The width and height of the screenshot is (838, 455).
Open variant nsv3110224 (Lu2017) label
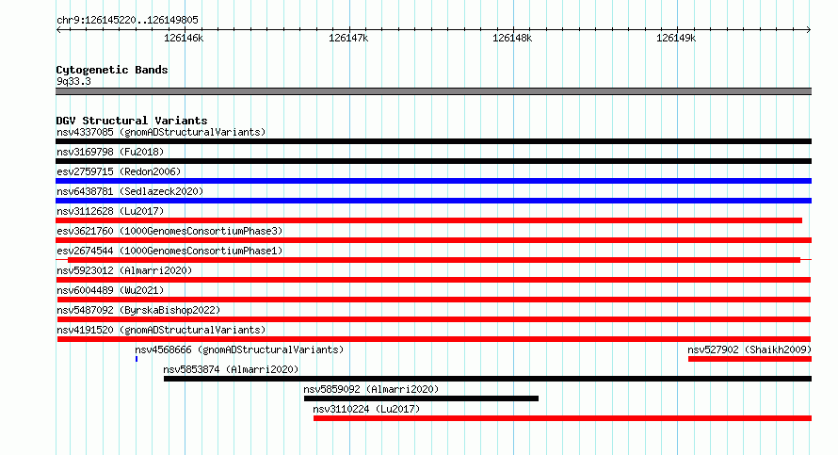366,409
